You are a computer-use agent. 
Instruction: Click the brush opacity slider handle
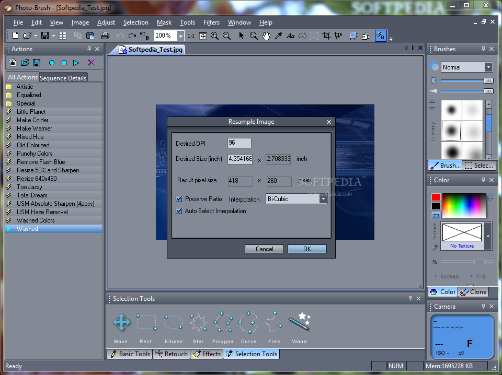point(488,81)
